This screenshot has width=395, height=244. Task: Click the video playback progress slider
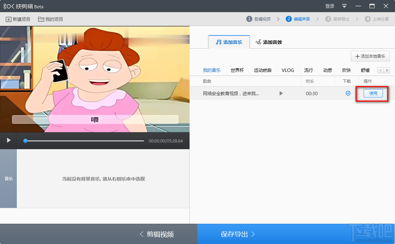(x=25, y=141)
